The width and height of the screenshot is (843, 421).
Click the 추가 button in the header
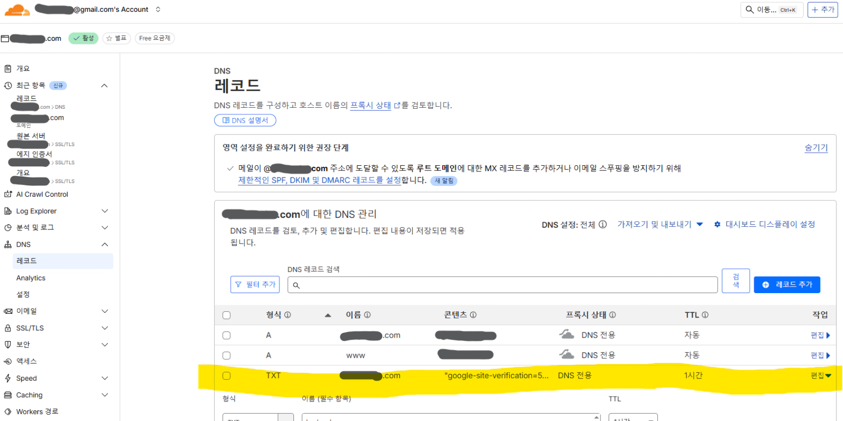click(x=823, y=9)
